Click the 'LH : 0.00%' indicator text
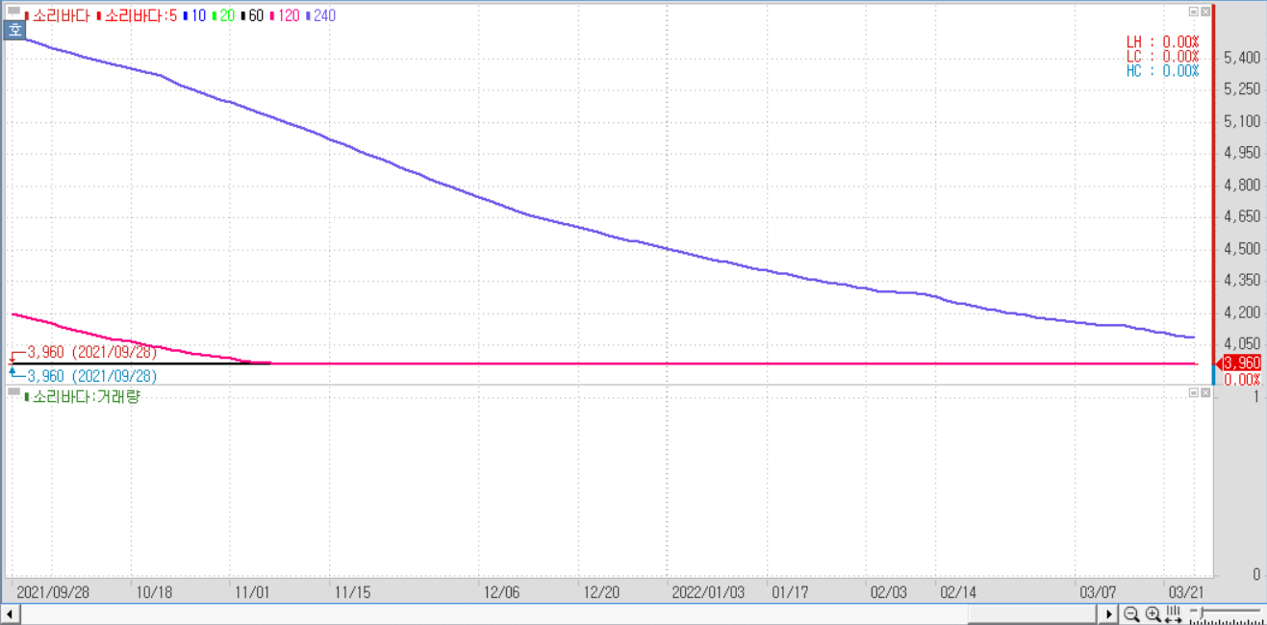1267x625 pixels. pos(1162,42)
